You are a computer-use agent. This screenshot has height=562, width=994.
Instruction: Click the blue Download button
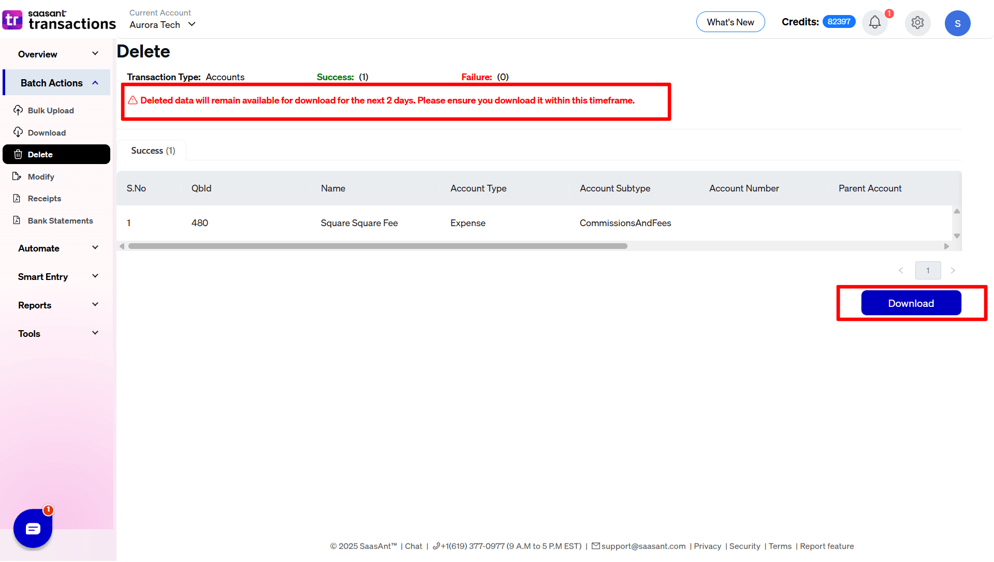click(x=911, y=303)
